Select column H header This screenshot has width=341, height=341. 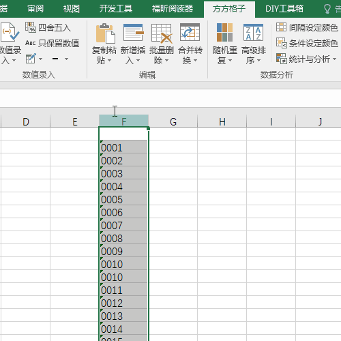pos(222,121)
